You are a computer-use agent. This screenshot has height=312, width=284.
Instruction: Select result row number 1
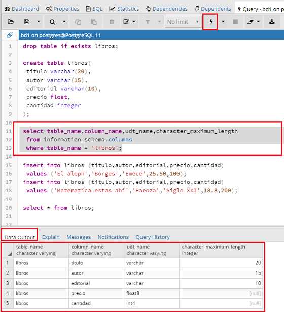tap(8, 263)
